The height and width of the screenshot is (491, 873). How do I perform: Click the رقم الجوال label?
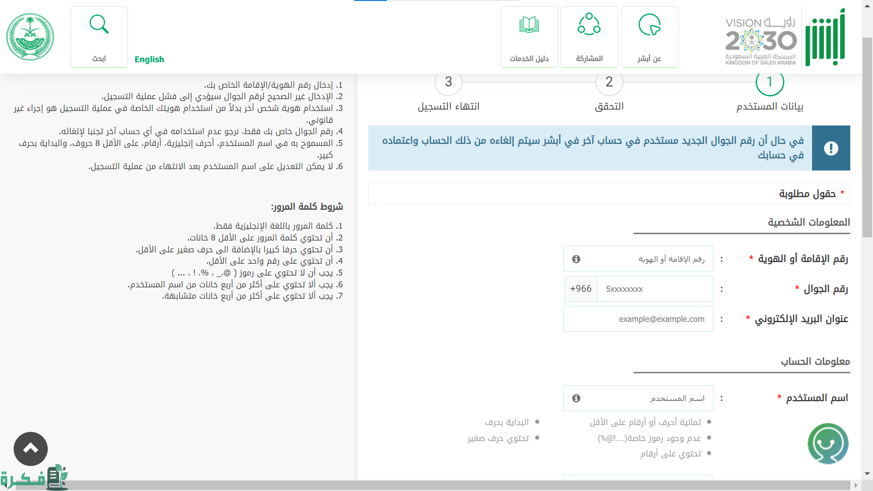(826, 289)
